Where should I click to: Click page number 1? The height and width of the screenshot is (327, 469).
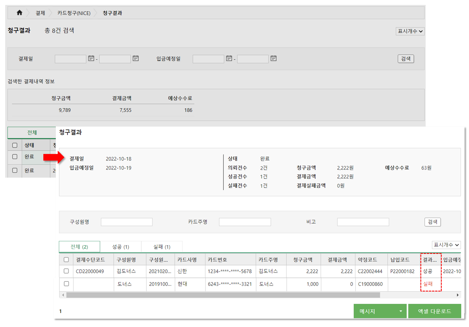click(60, 311)
